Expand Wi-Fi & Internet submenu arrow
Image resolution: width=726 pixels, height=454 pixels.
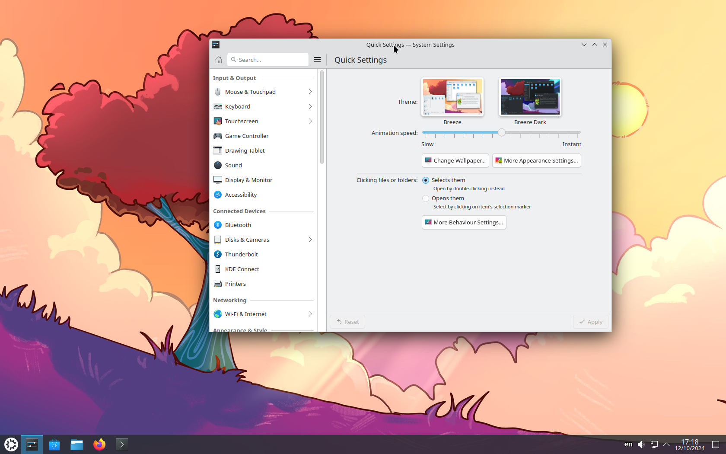(x=310, y=314)
